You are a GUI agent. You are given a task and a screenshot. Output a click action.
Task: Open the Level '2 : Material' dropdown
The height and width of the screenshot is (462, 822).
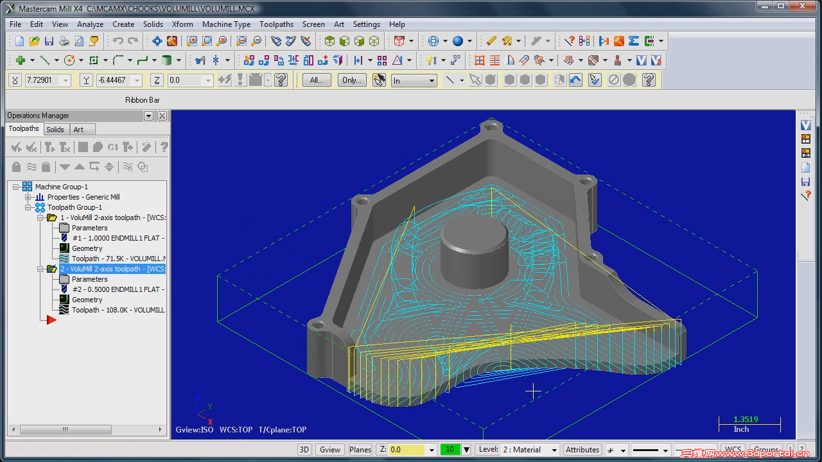click(x=553, y=450)
